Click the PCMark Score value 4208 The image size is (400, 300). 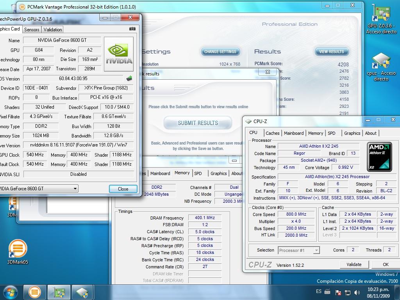point(343,64)
